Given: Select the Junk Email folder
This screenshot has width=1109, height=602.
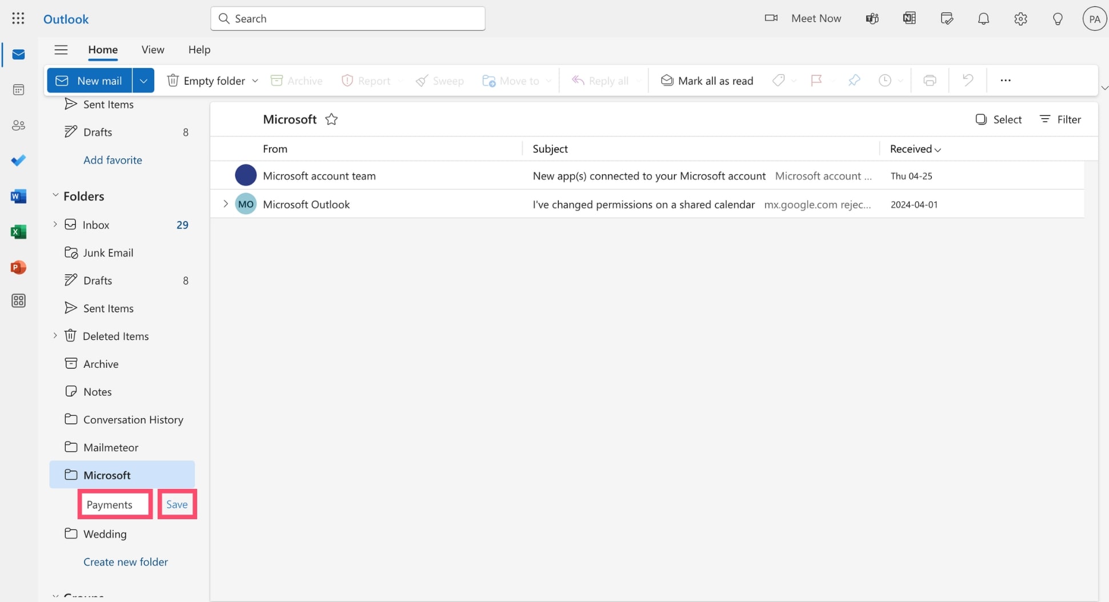Looking at the screenshot, I should tap(122, 252).
